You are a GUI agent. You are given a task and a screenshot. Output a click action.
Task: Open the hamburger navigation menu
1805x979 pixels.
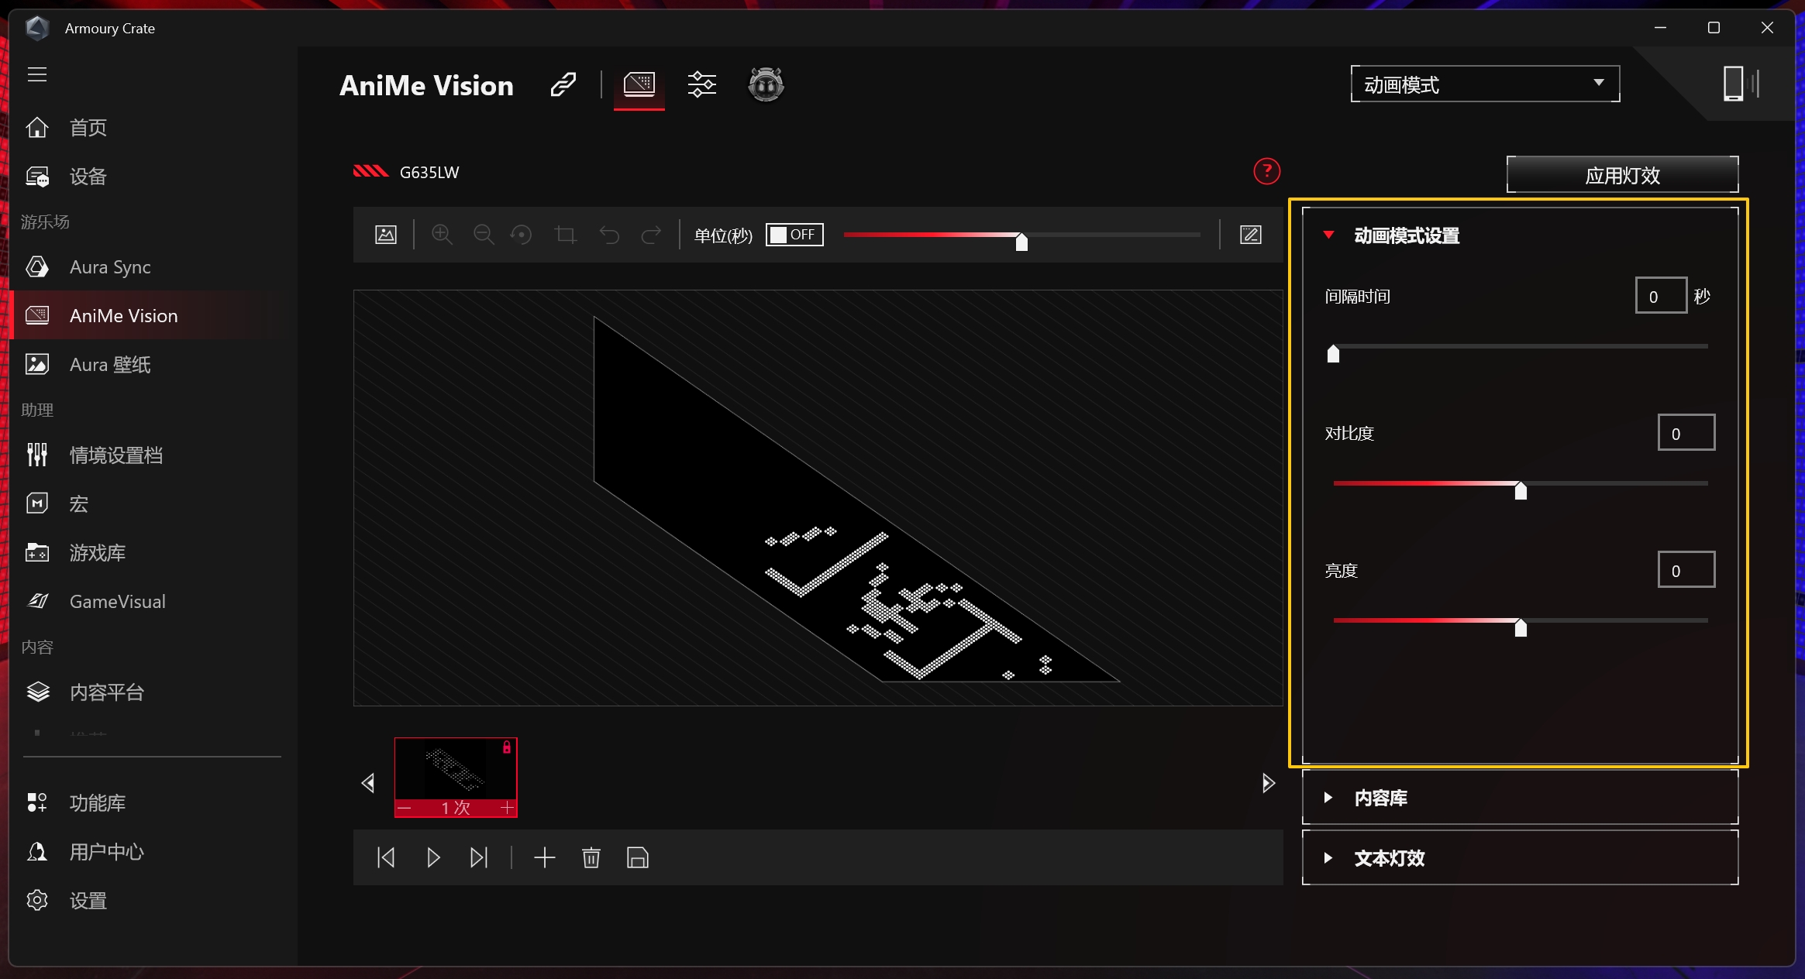click(37, 74)
